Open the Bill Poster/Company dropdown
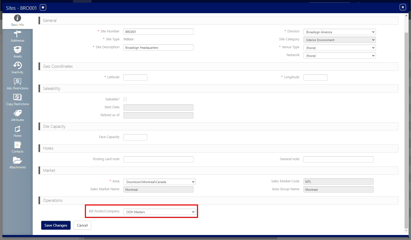Image resolution: width=411 pixels, height=240 pixels. (x=159, y=212)
